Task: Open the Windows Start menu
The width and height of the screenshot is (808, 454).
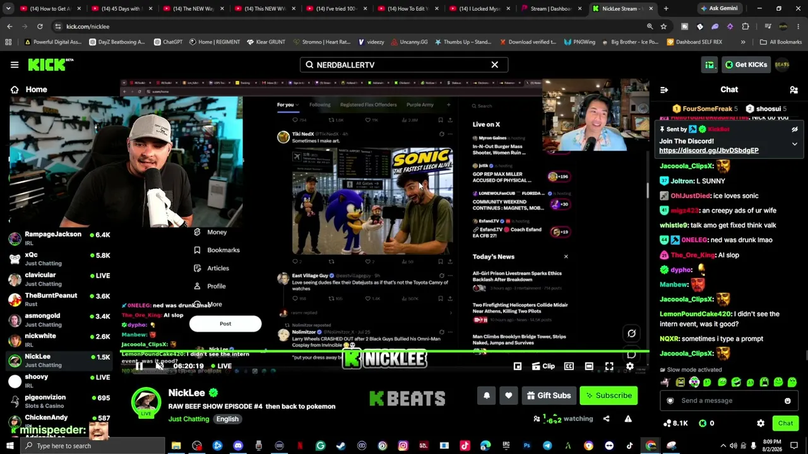Action: [x=9, y=446]
